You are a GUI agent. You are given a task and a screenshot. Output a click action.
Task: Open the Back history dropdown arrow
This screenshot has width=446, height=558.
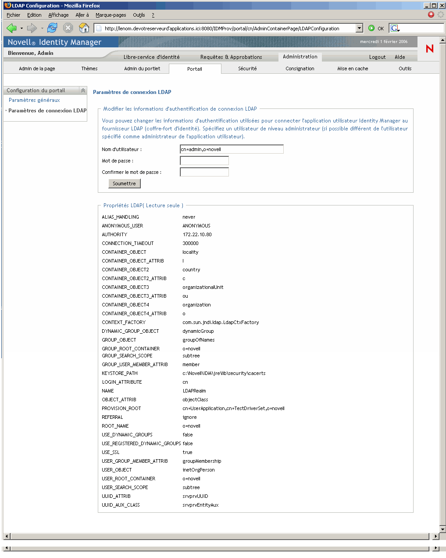tap(21, 29)
